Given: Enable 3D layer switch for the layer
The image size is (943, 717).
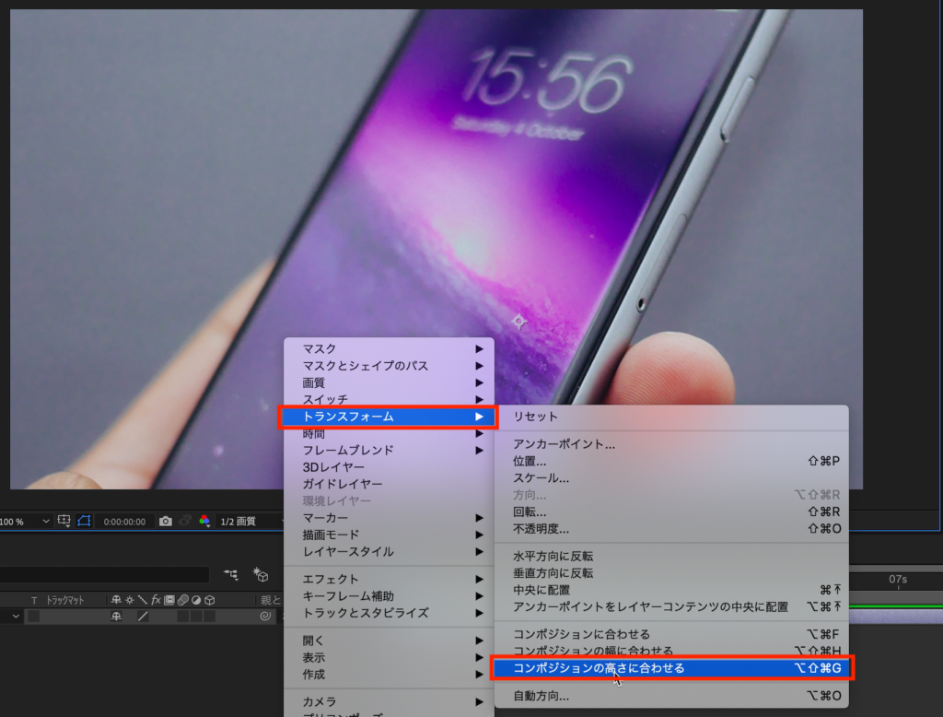Looking at the screenshot, I should click(209, 617).
